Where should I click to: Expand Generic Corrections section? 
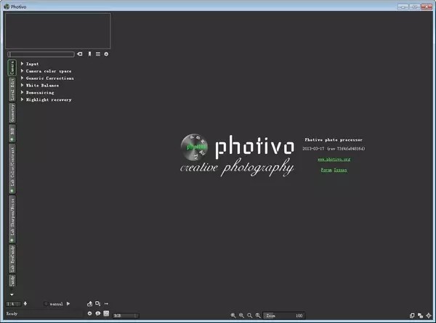pos(47,78)
